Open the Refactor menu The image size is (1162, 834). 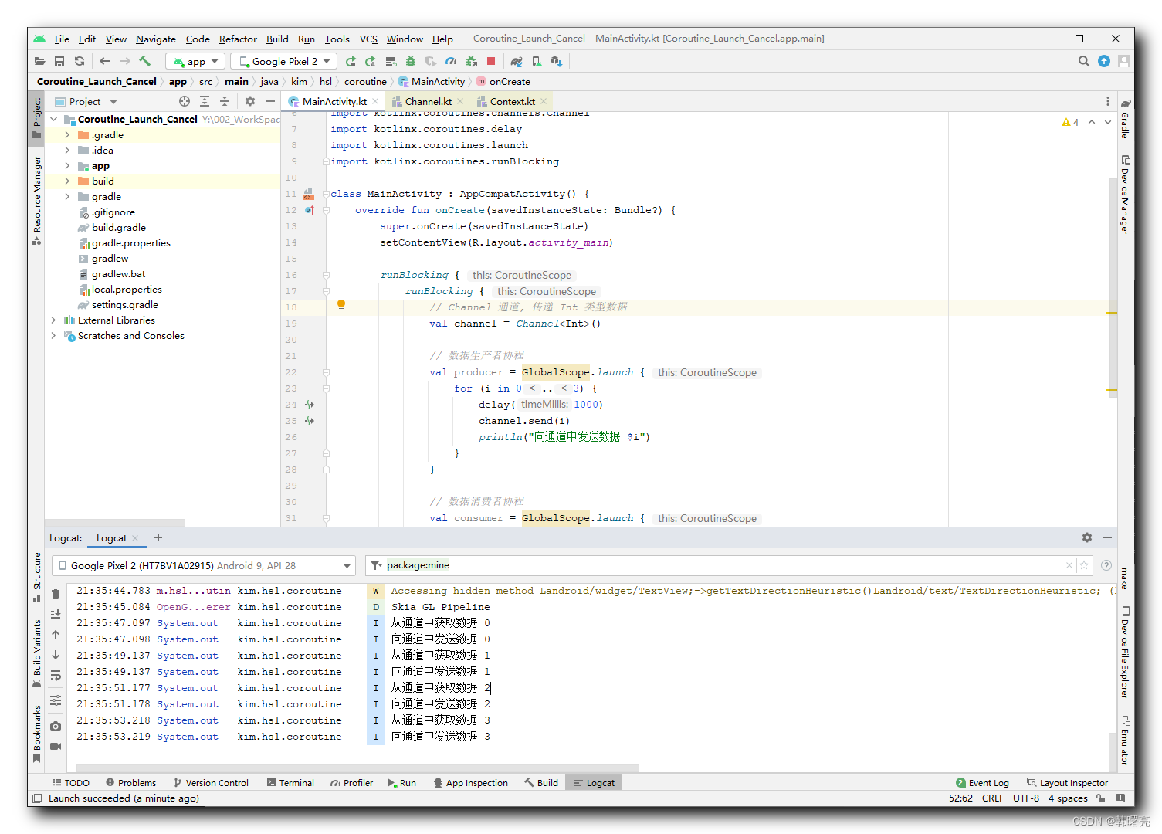tap(238, 39)
